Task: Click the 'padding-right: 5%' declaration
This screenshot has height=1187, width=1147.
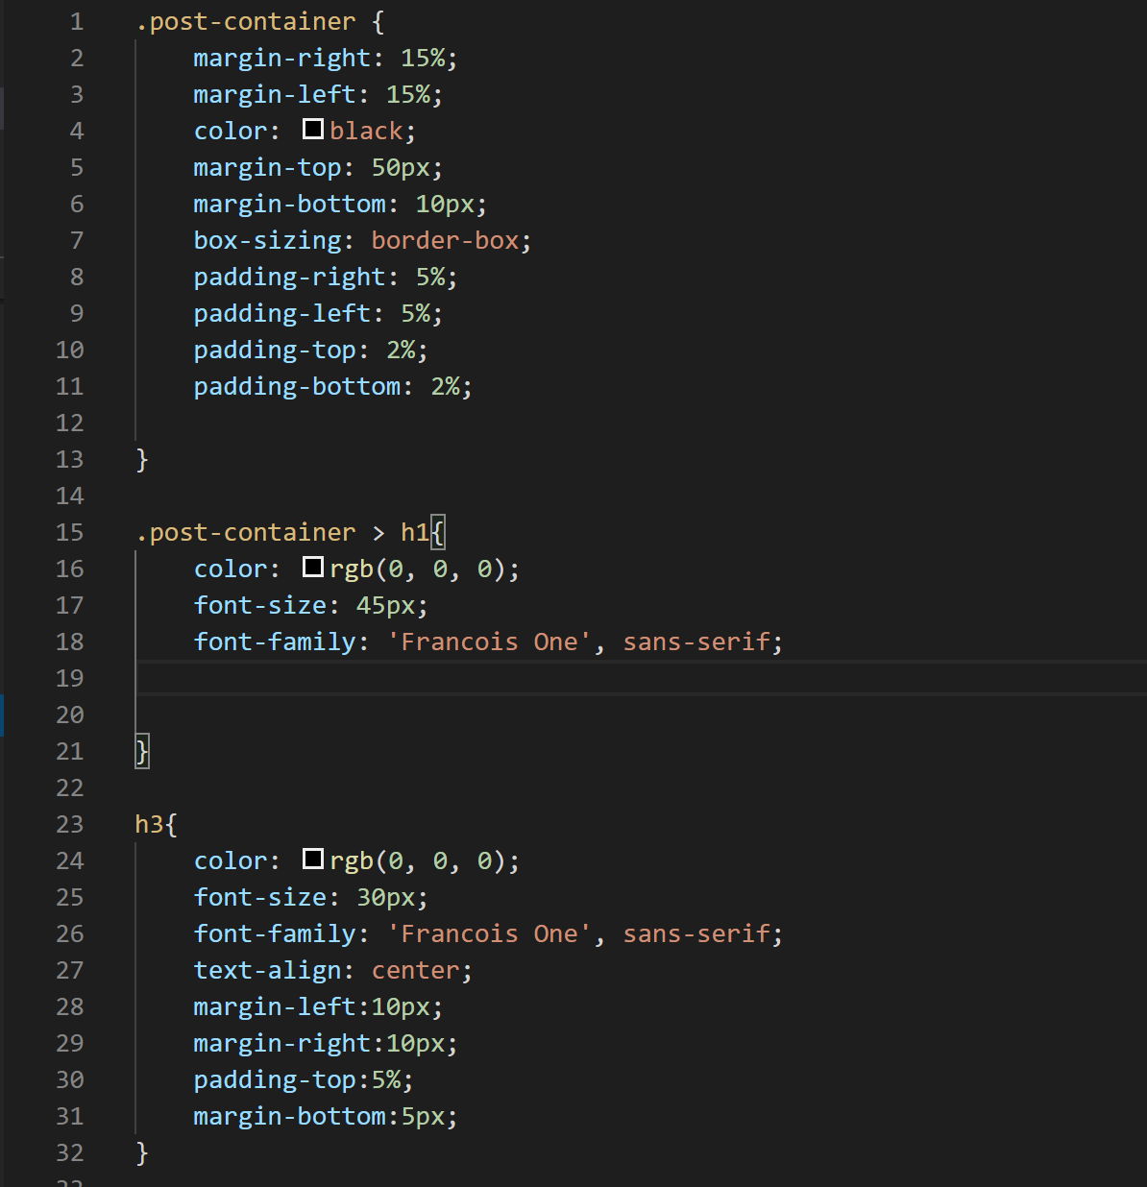Action: point(325,277)
